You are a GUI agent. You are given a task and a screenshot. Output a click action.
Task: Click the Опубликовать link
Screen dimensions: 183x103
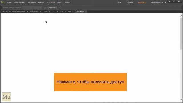click(x=157, y=3)
